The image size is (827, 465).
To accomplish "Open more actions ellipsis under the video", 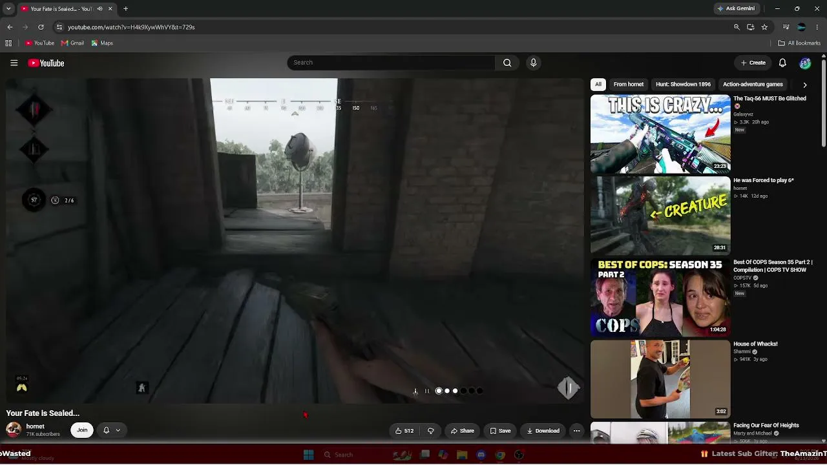I will pyautogui.click(x=577, y=431).
